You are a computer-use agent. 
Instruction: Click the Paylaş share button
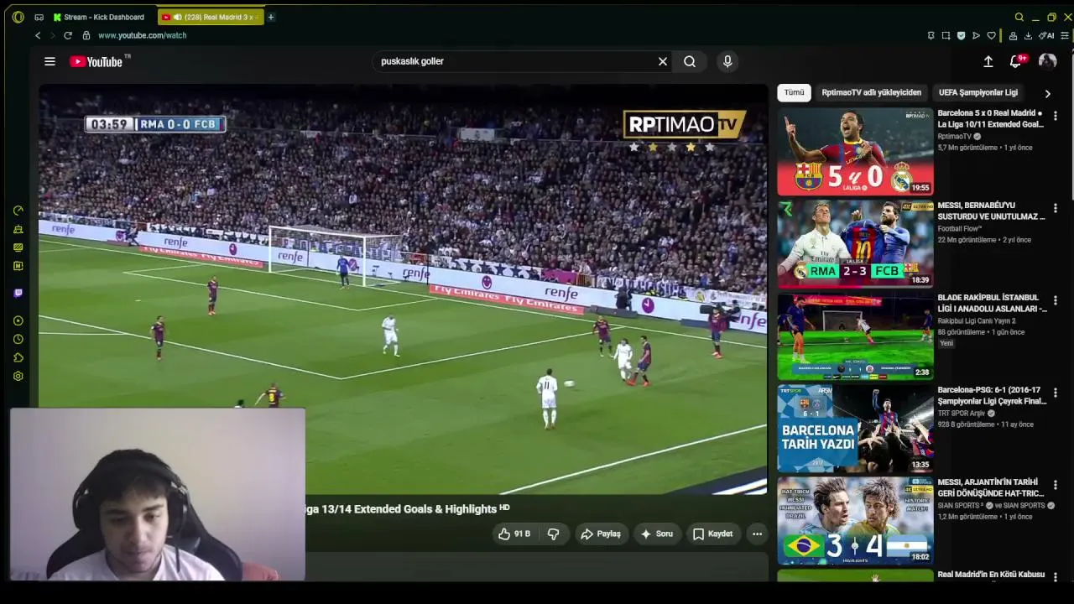click(x=601, y=534)
